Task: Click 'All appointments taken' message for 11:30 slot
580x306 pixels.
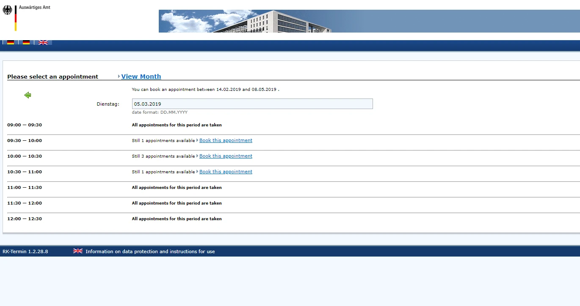Action: pos(177,203)
